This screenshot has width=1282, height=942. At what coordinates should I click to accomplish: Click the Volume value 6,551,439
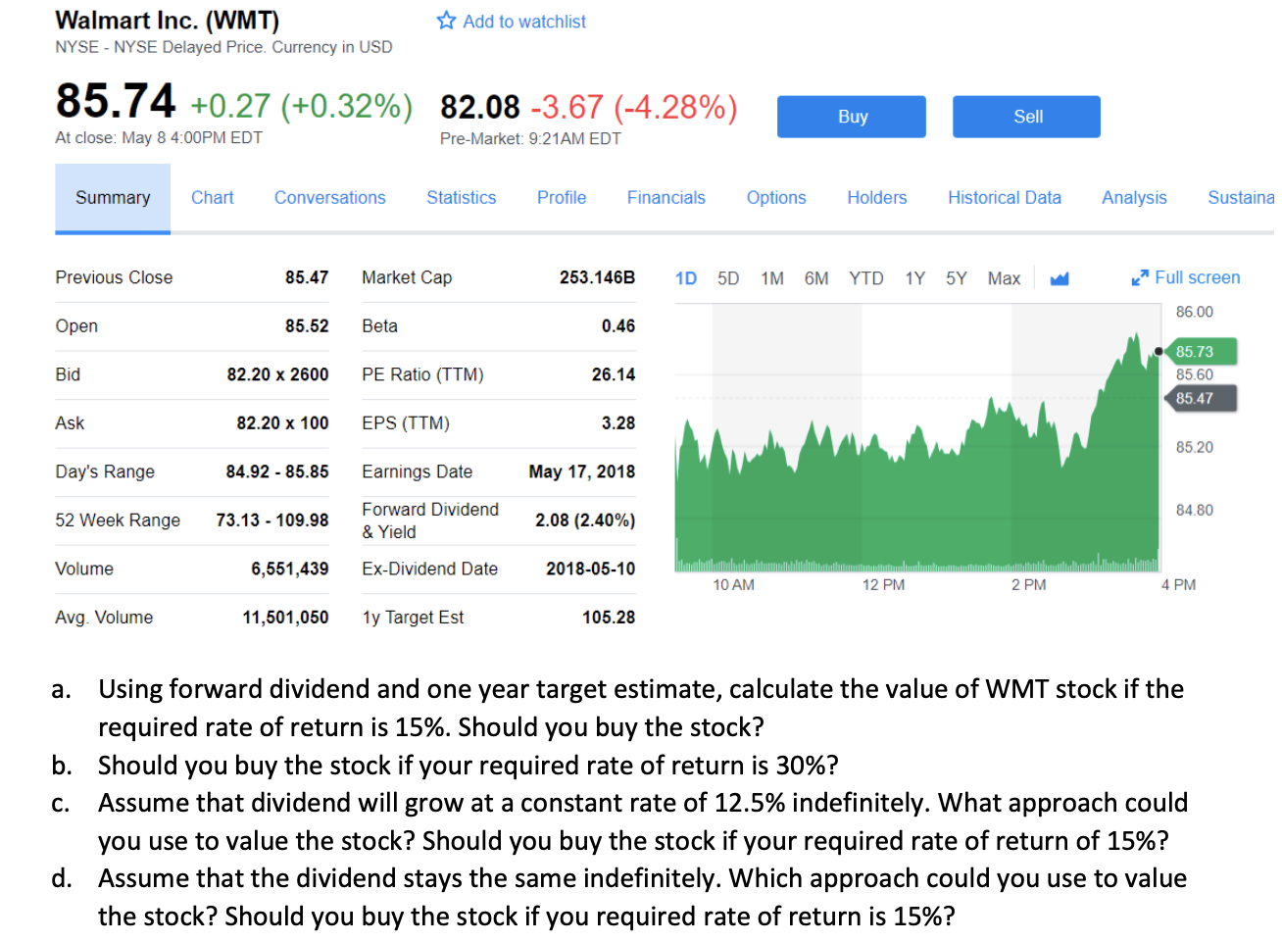[290, 569]
